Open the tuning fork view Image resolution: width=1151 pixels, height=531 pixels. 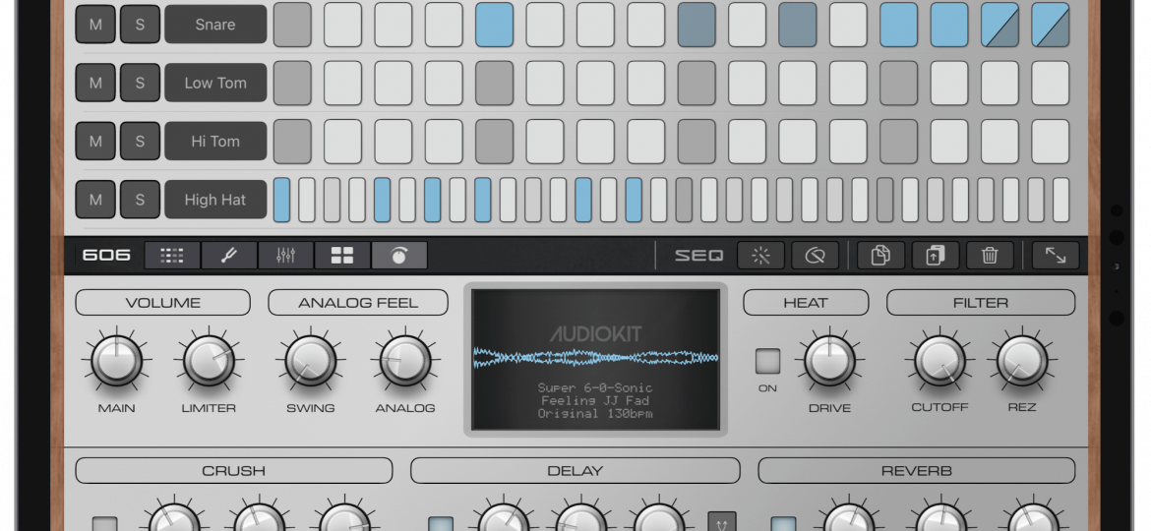[229, 256]
